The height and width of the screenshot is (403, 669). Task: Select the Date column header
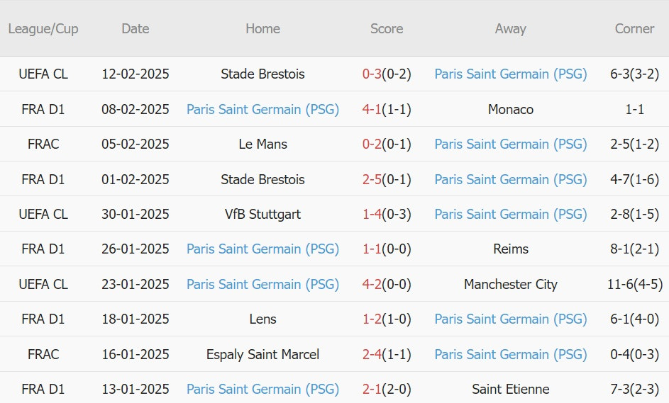click(x=136, y=28)
